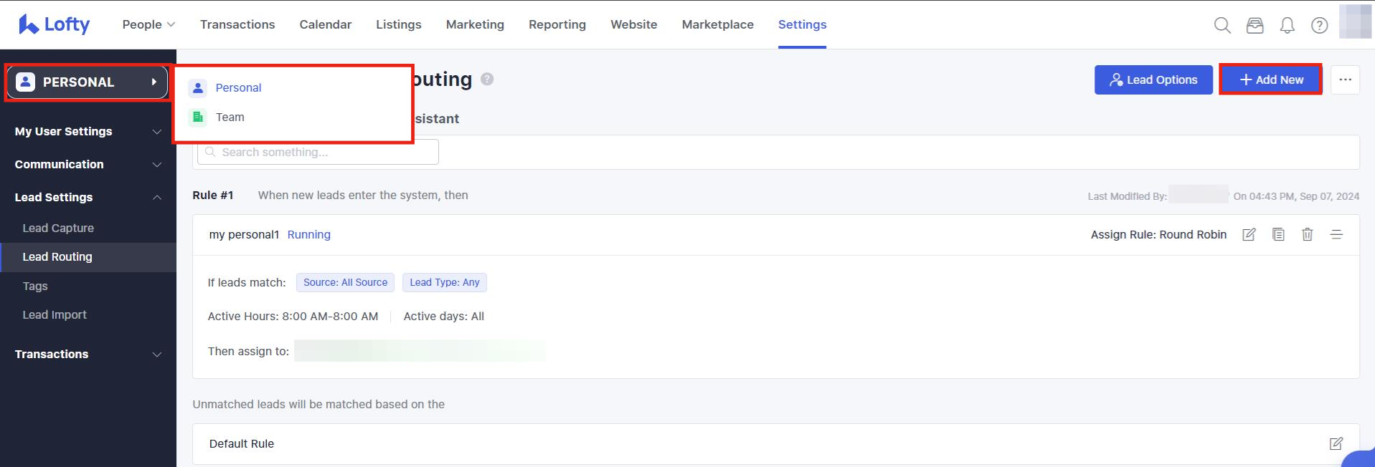The image size is (1375, 467).
Task: Click the help question mark icon in header
Action: coord(1319,26)
